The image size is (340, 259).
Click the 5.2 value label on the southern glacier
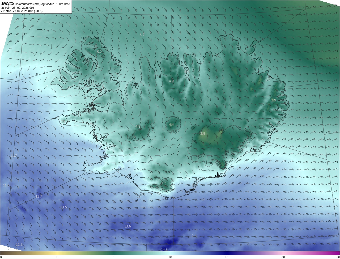[164, 184]
